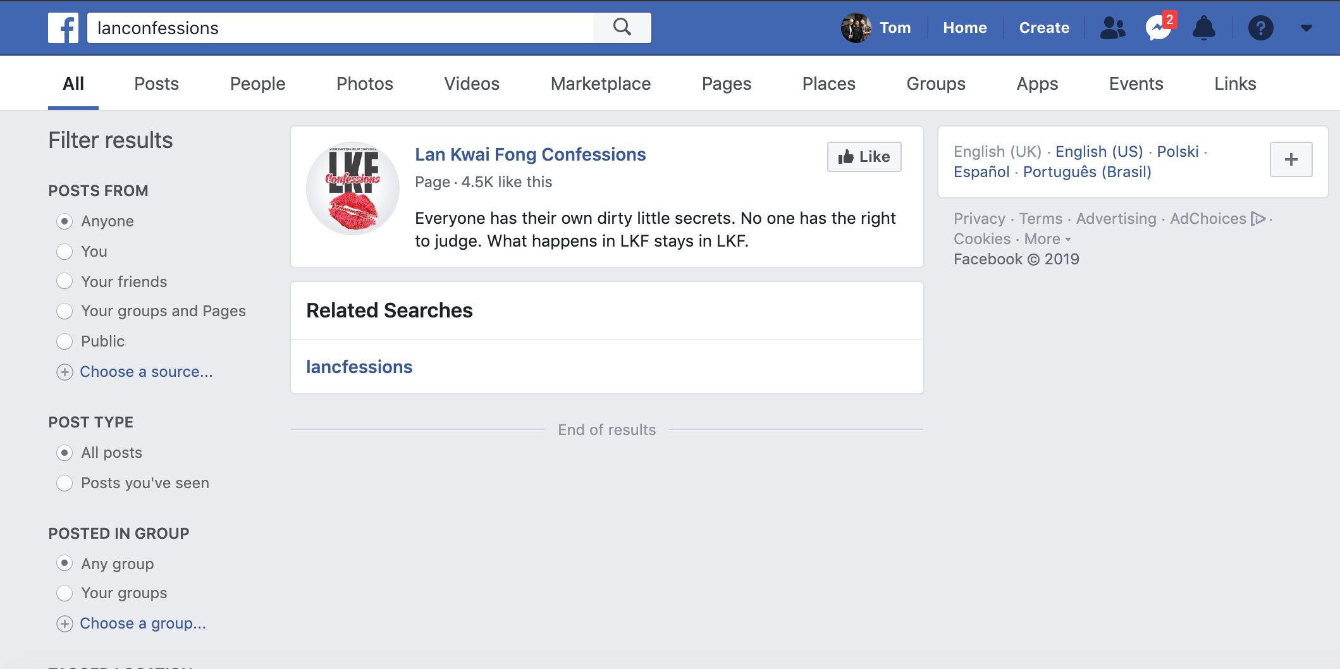Like the Lan Kwai Fong Confessions page
Screen dimensions: 1340x669
click(x=864, y=157)
